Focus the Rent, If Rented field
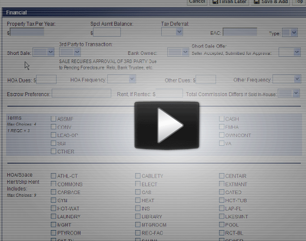Viewport: 306px width, 241px height. click(x=169, y=94)
